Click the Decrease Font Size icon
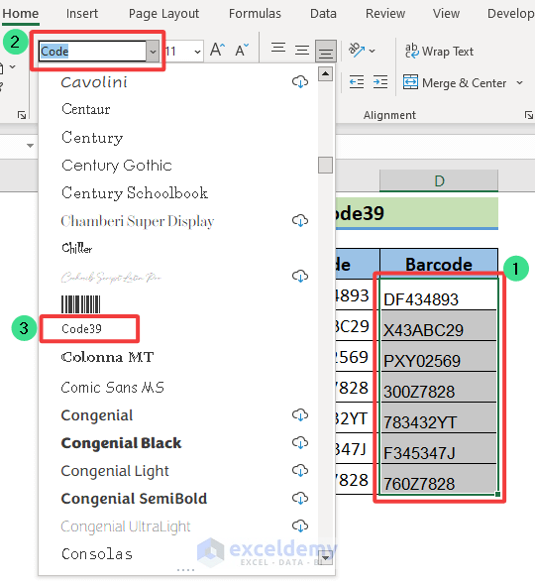Screen dimensions: 535x584 pos(242,51)
